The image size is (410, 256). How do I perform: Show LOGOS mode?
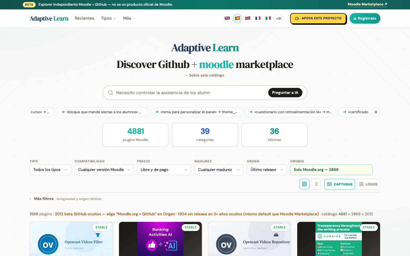tap(368, 184)
